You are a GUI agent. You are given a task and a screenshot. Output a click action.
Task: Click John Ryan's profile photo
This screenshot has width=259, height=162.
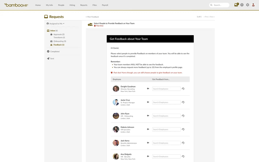point(116,116)
